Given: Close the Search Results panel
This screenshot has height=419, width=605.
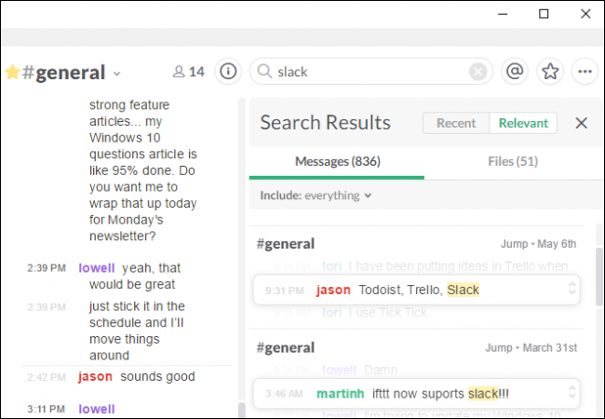Looking at the screenshot, I should coord(581,123).
